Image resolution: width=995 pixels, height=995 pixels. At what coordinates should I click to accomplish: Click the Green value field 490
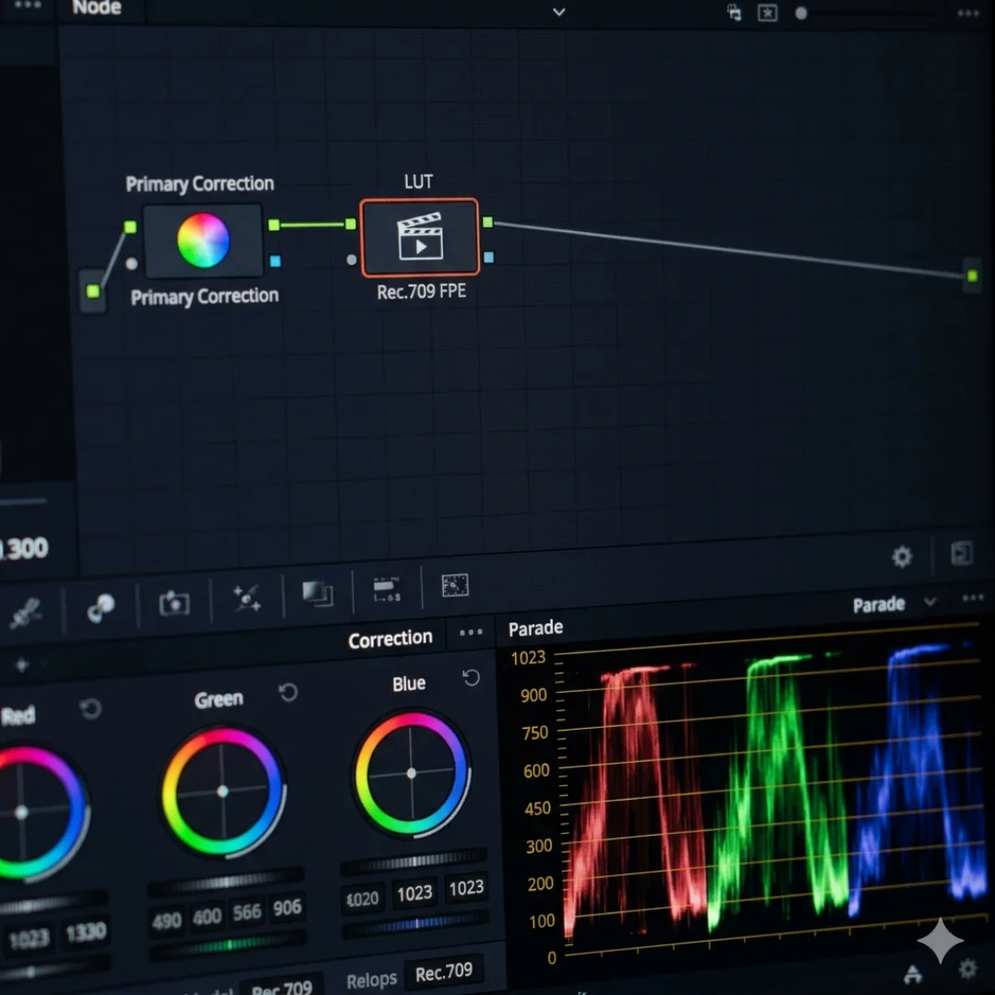click(167, 920)
